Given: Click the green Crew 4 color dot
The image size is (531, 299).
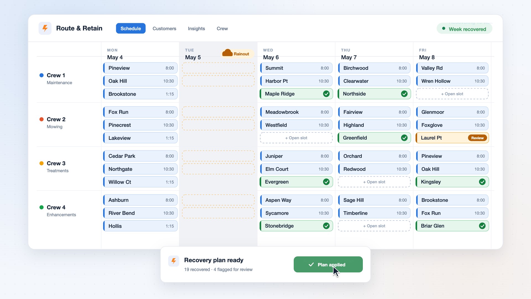Looking at the screenshot, I should (x=41, y=207).
